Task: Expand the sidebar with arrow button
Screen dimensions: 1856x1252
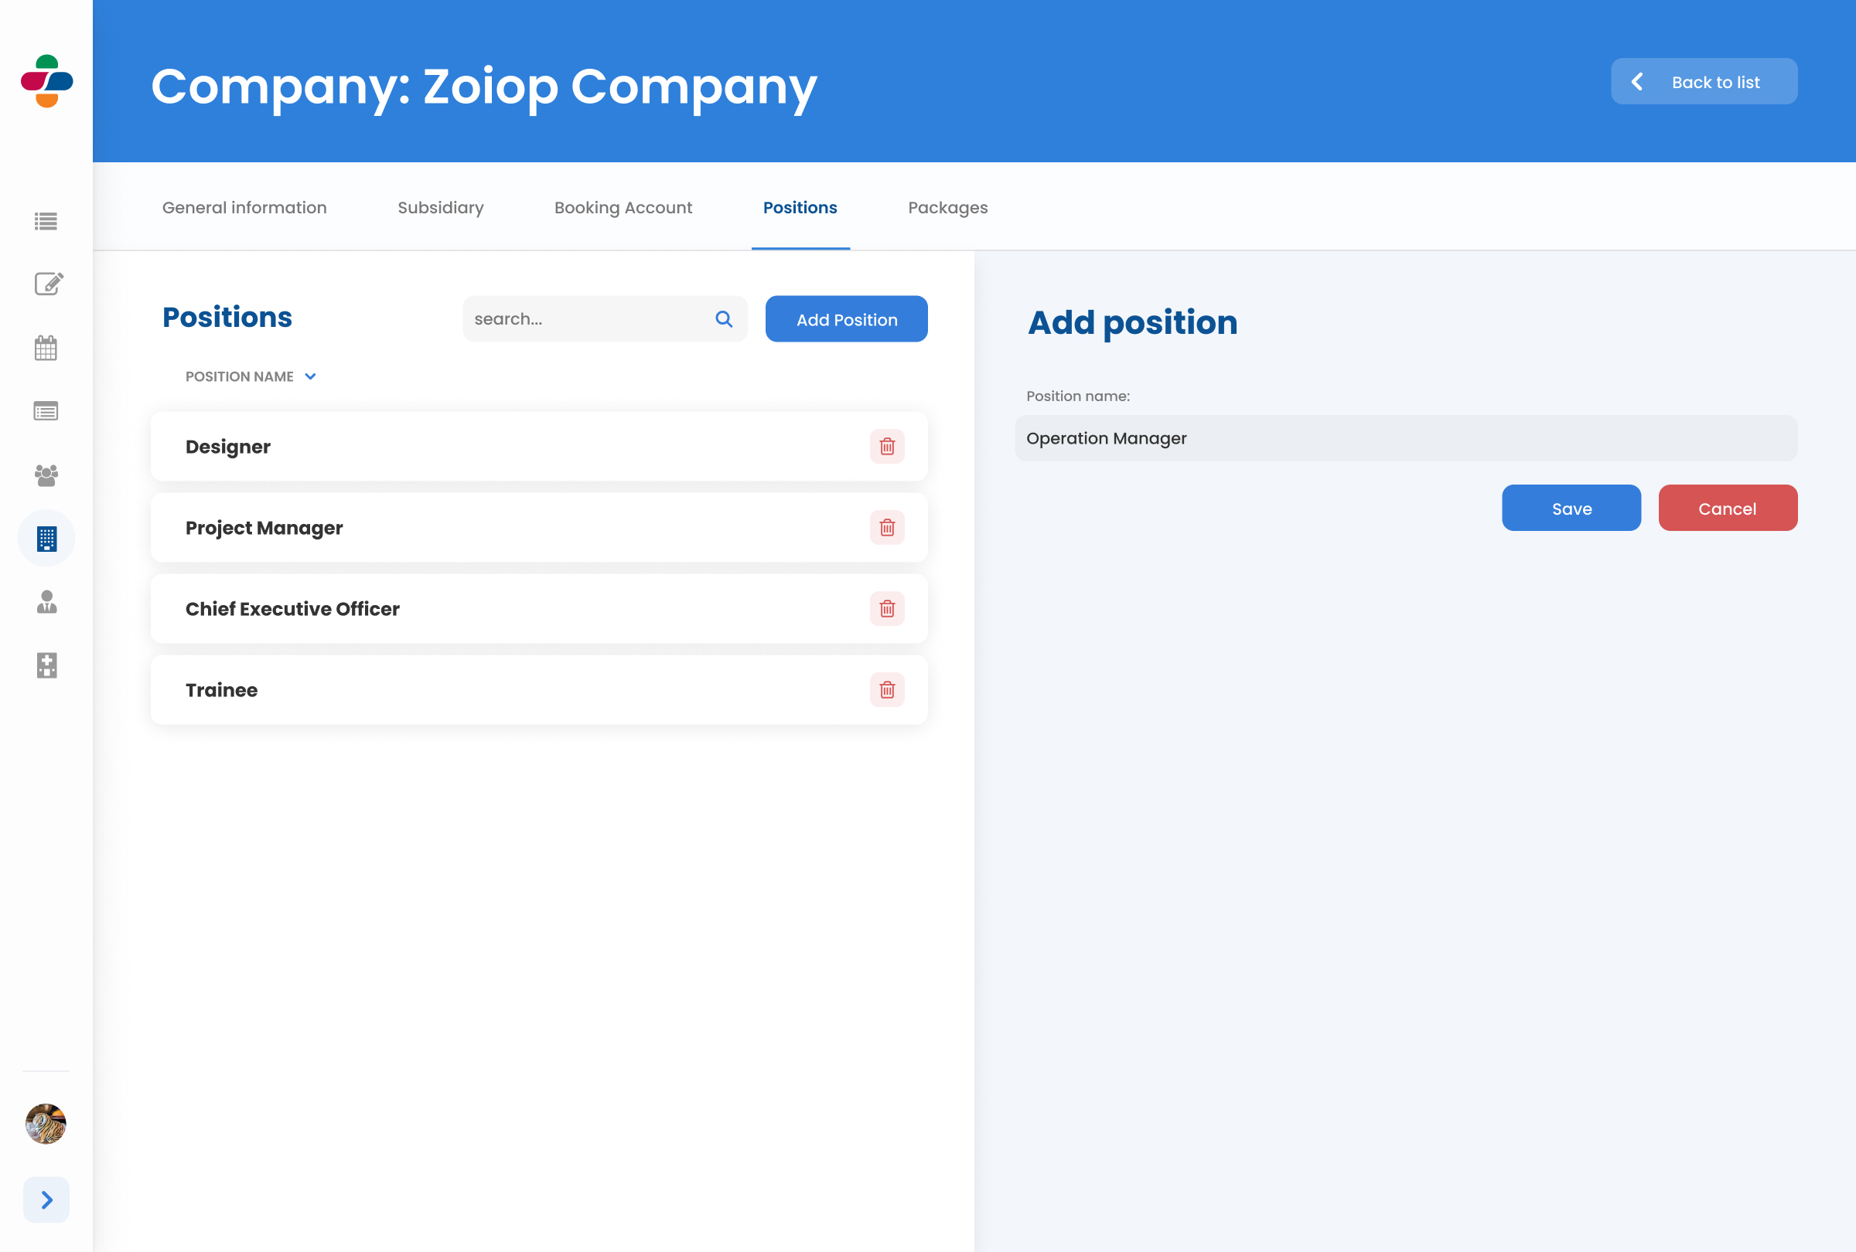Action: pos(46,1199)
